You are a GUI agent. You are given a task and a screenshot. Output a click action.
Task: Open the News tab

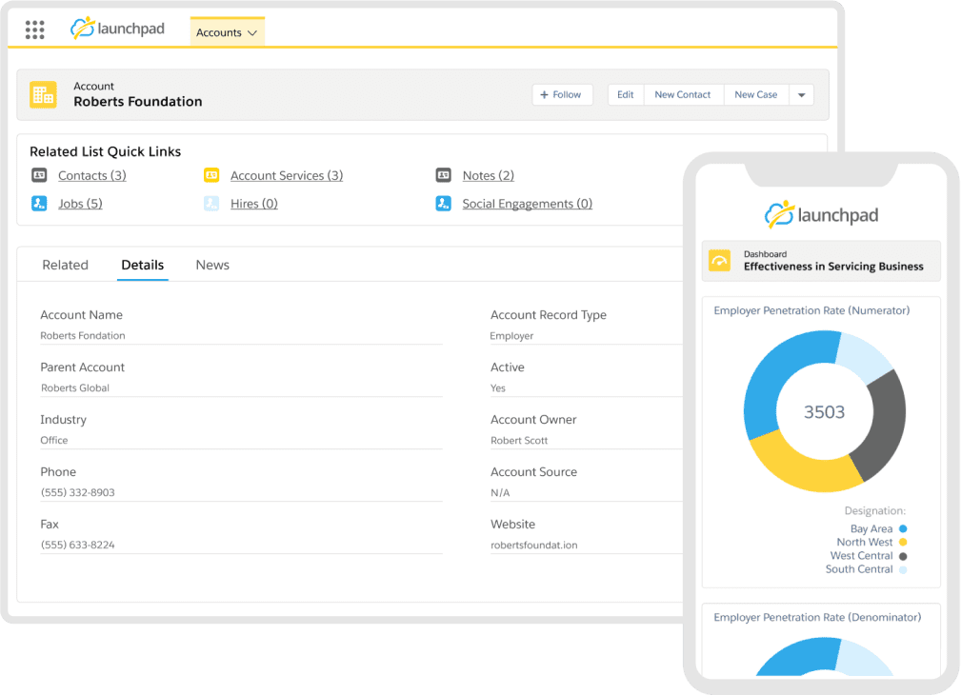tap(212, 265)
